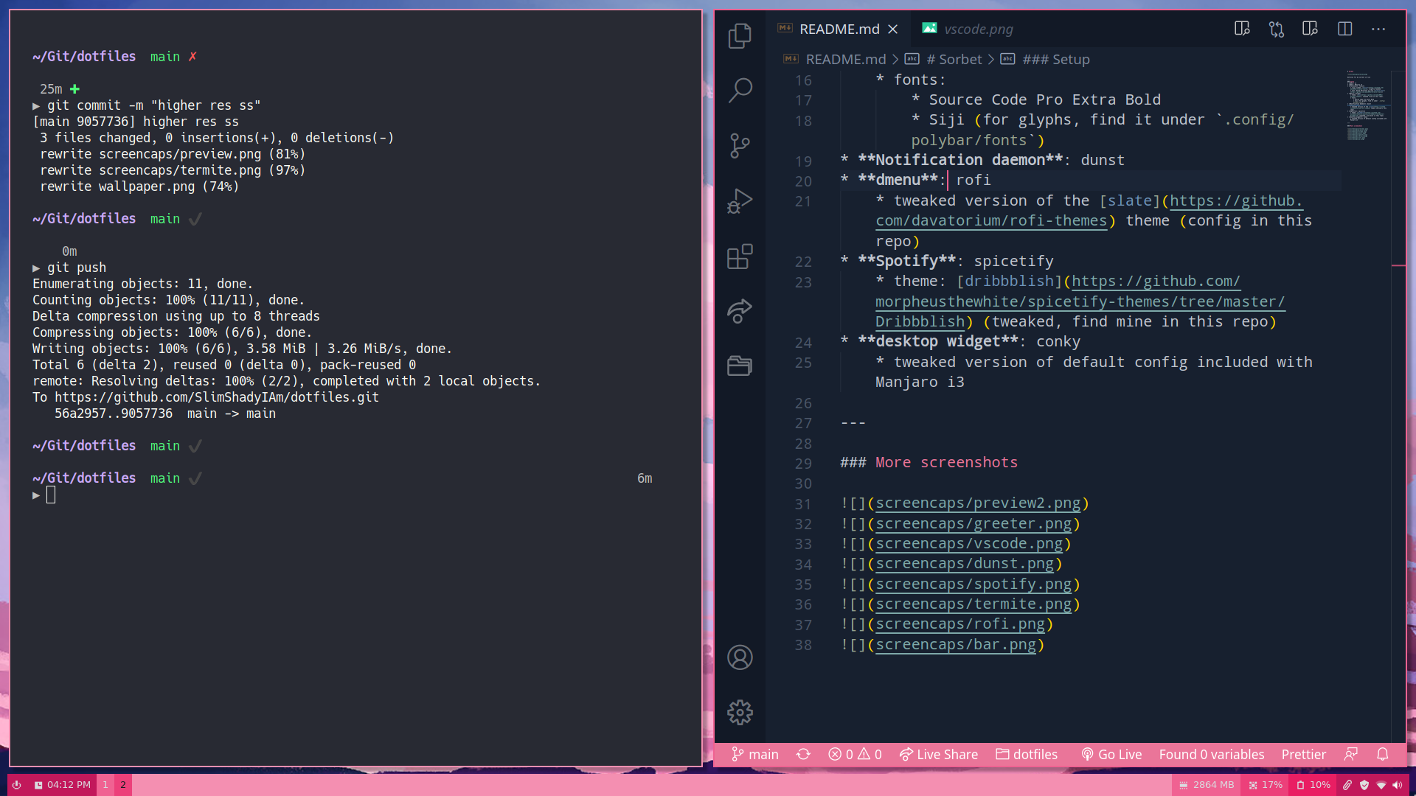Open the More Actions ellipsis menu

click(1378, 29)
